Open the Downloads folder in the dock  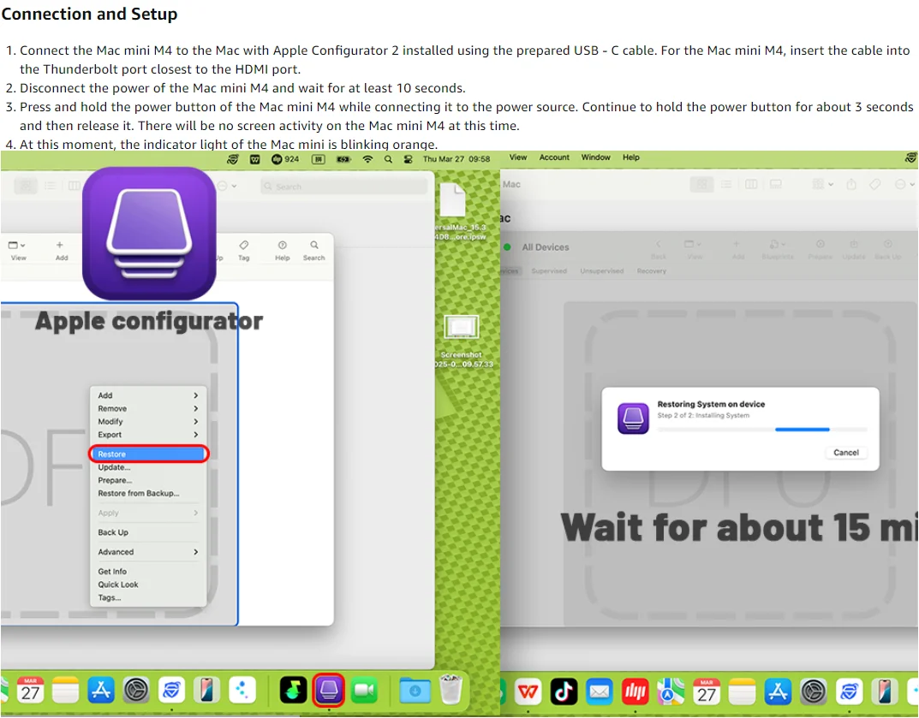[x=415, y=691]
